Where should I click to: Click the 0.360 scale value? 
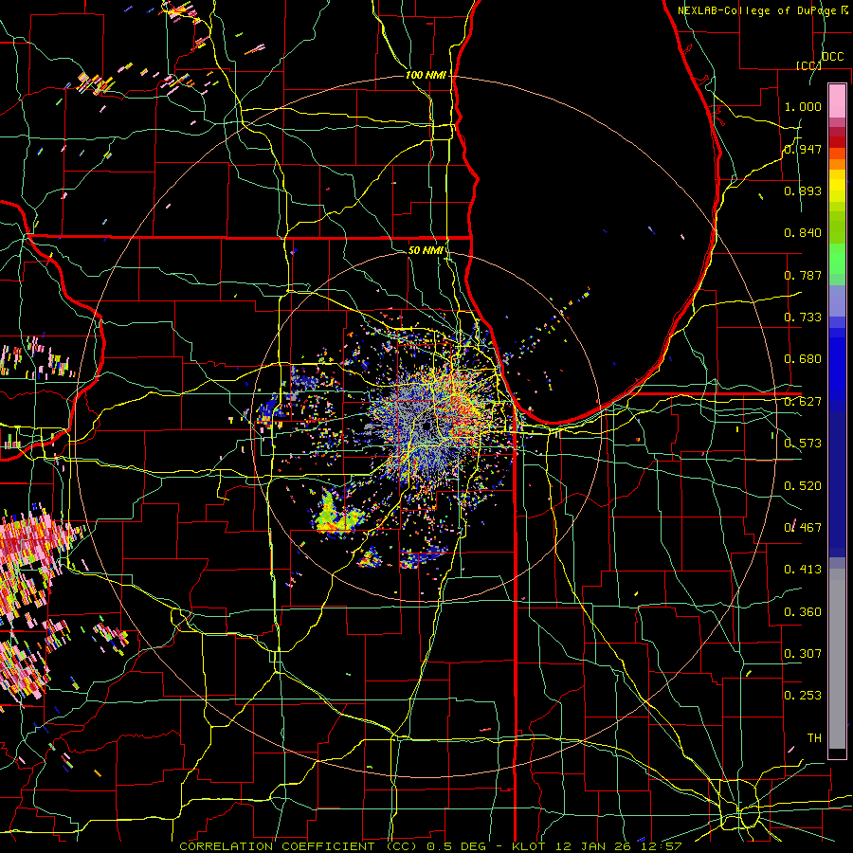click(x=803, y=612)
